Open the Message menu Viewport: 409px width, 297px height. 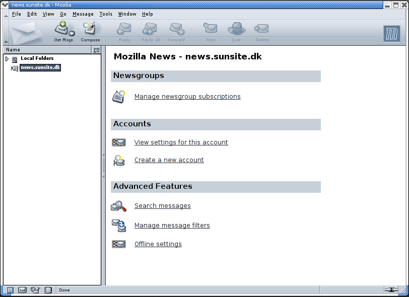tap(83, 14)
